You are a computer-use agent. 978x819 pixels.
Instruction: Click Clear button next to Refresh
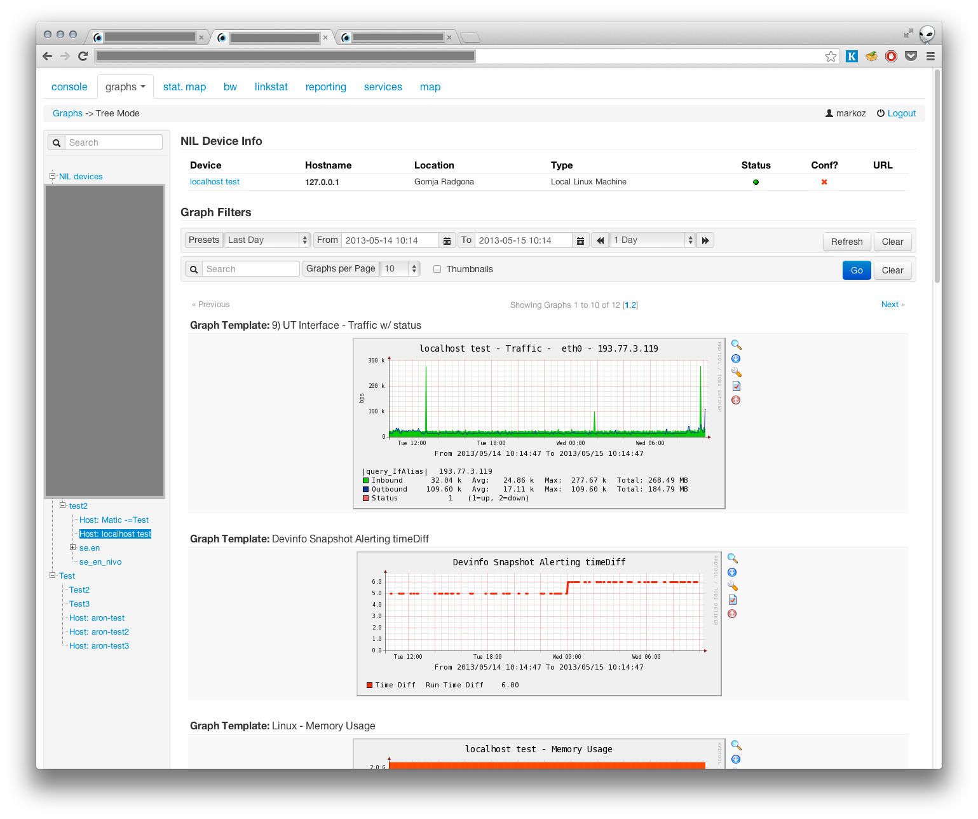[x=892, y=242]
